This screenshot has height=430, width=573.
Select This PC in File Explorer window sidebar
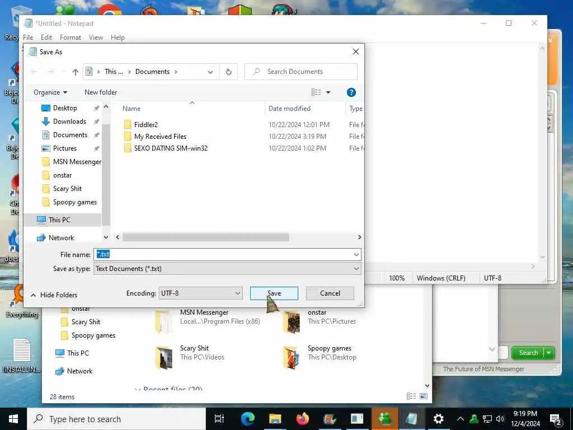(x=72, y=353)
